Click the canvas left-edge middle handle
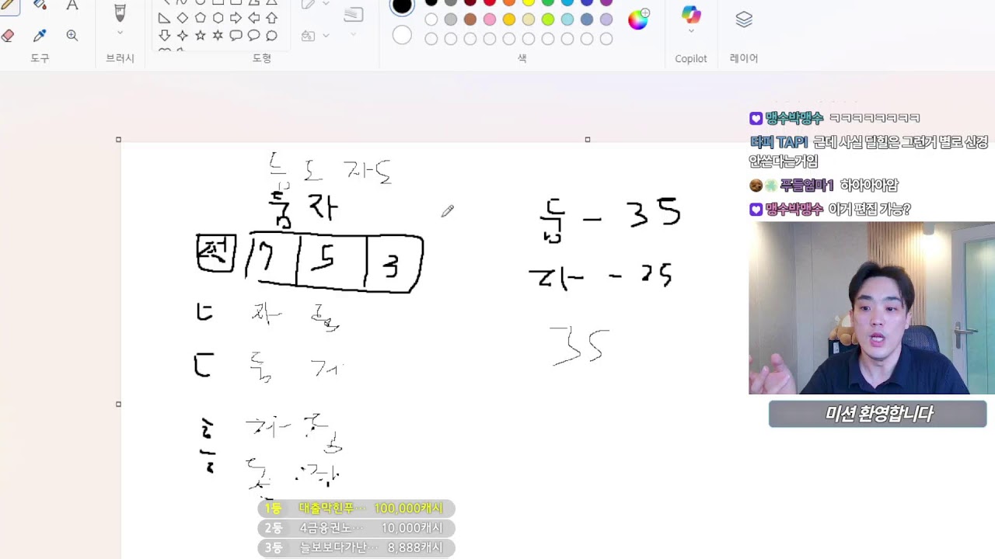This screenshot has height=559, width=995. click(x=118, y=404)
